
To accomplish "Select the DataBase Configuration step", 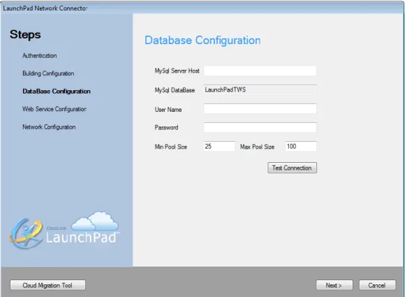I will (57, 92).
